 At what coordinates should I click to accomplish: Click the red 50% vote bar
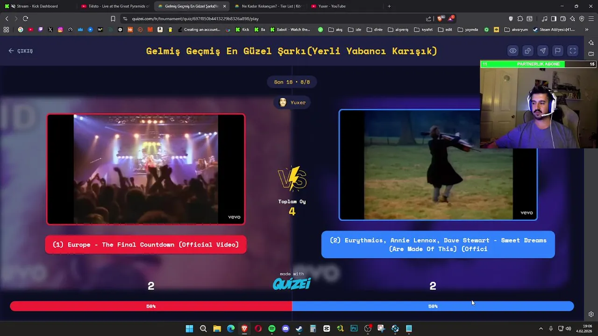tap(151, 306)
